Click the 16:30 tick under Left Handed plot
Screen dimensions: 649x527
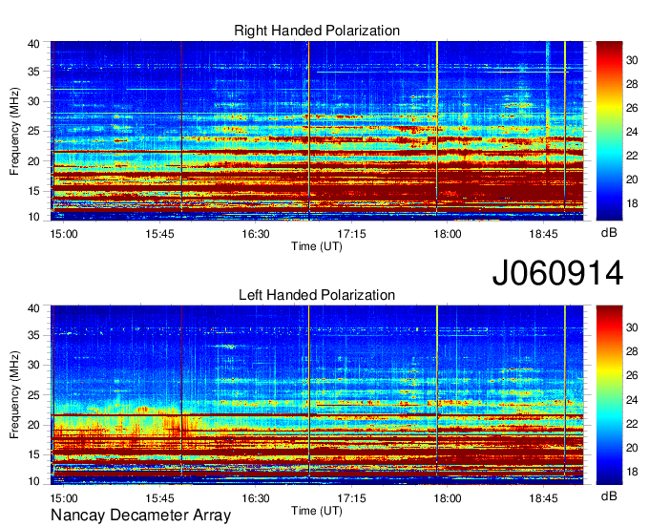256,497
